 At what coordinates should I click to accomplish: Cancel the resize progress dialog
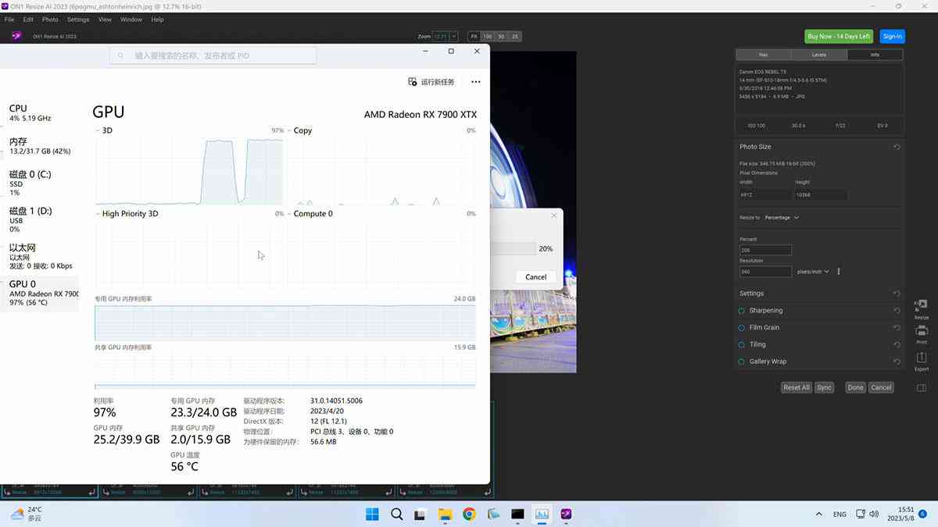tap(535, 277)
